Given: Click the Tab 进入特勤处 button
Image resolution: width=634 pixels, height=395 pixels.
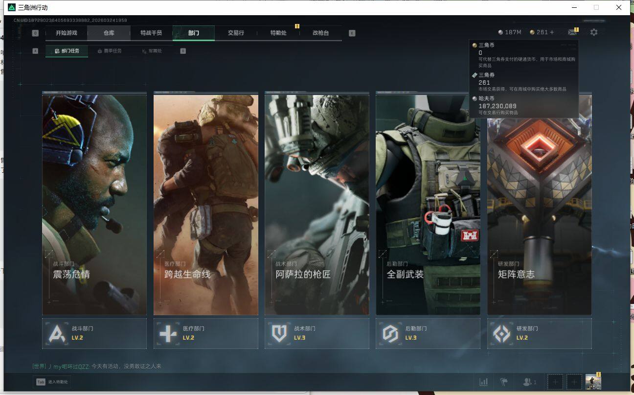Looking at the screenshot, I should [x=52, y=382].
